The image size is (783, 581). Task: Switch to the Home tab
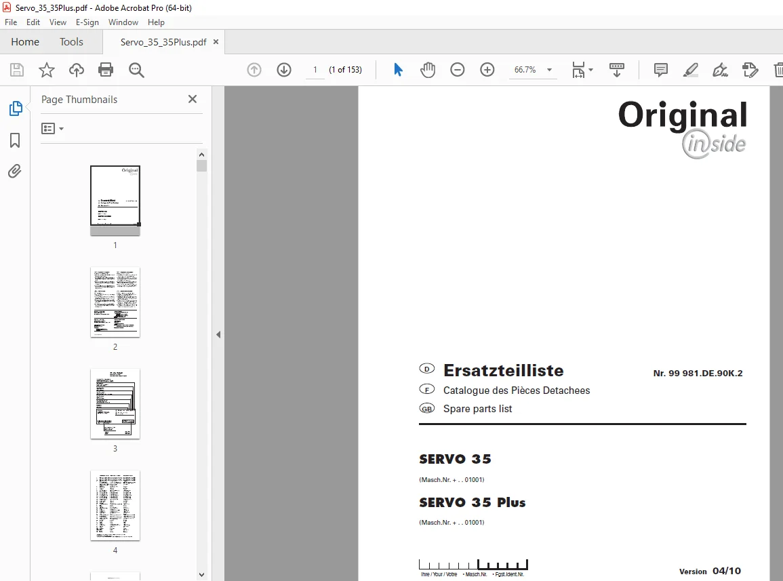pyautogui.click(x=25, y=42)
